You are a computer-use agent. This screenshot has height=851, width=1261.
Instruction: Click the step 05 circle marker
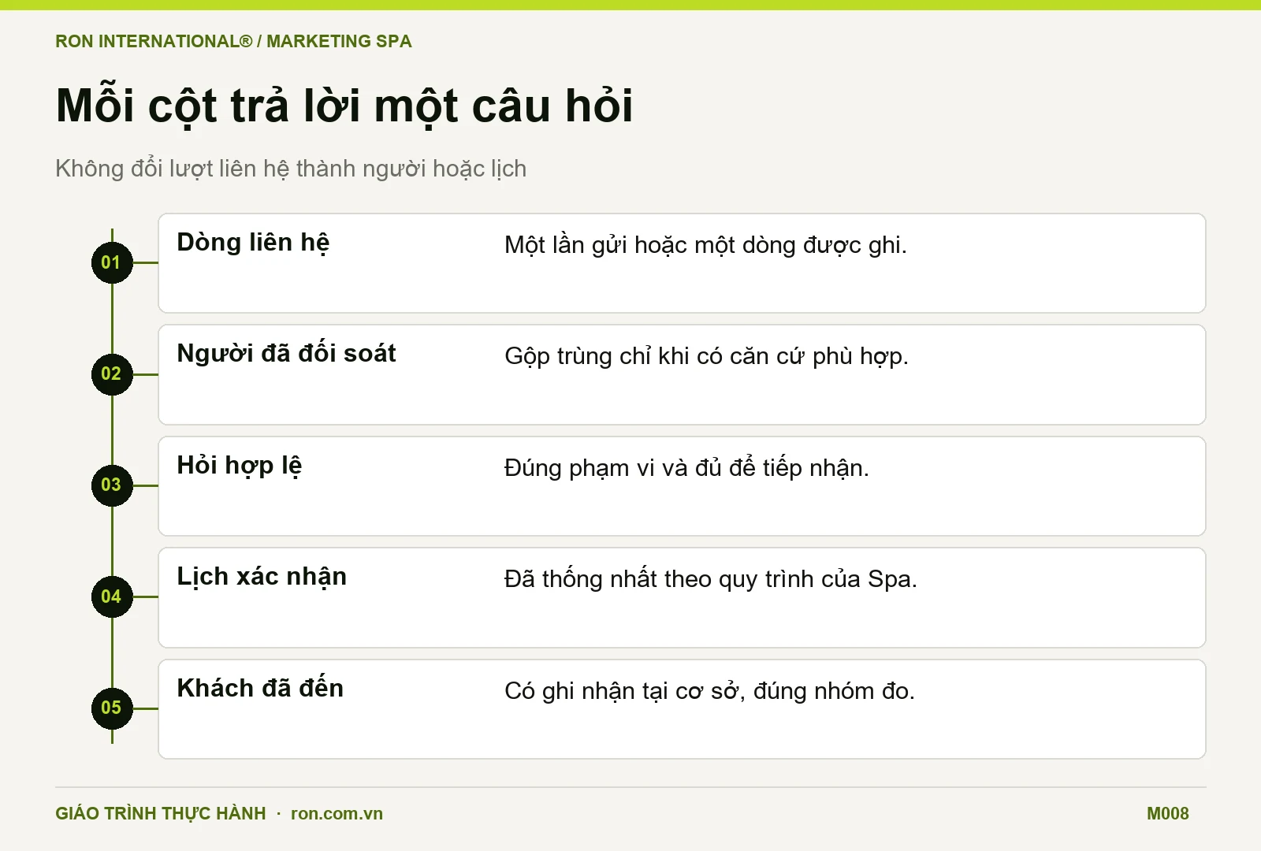pyautogui.click(x=112, y=708)
